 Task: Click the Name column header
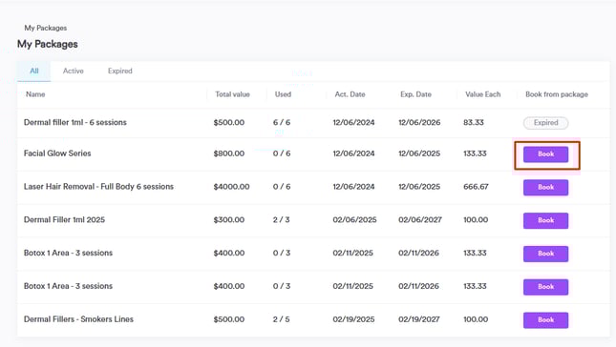[35, 94]
